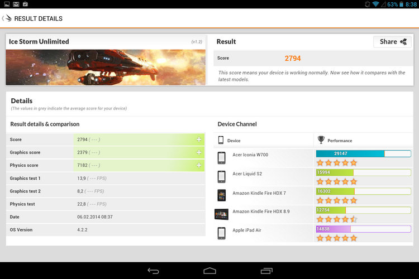Click the Acer Liquid S2 device name
Image resolution: width=419 pixels, height=279 pixels.
coord(247,174)
